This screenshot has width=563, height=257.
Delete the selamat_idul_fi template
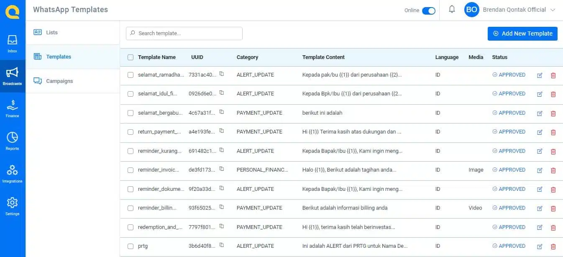553,94
